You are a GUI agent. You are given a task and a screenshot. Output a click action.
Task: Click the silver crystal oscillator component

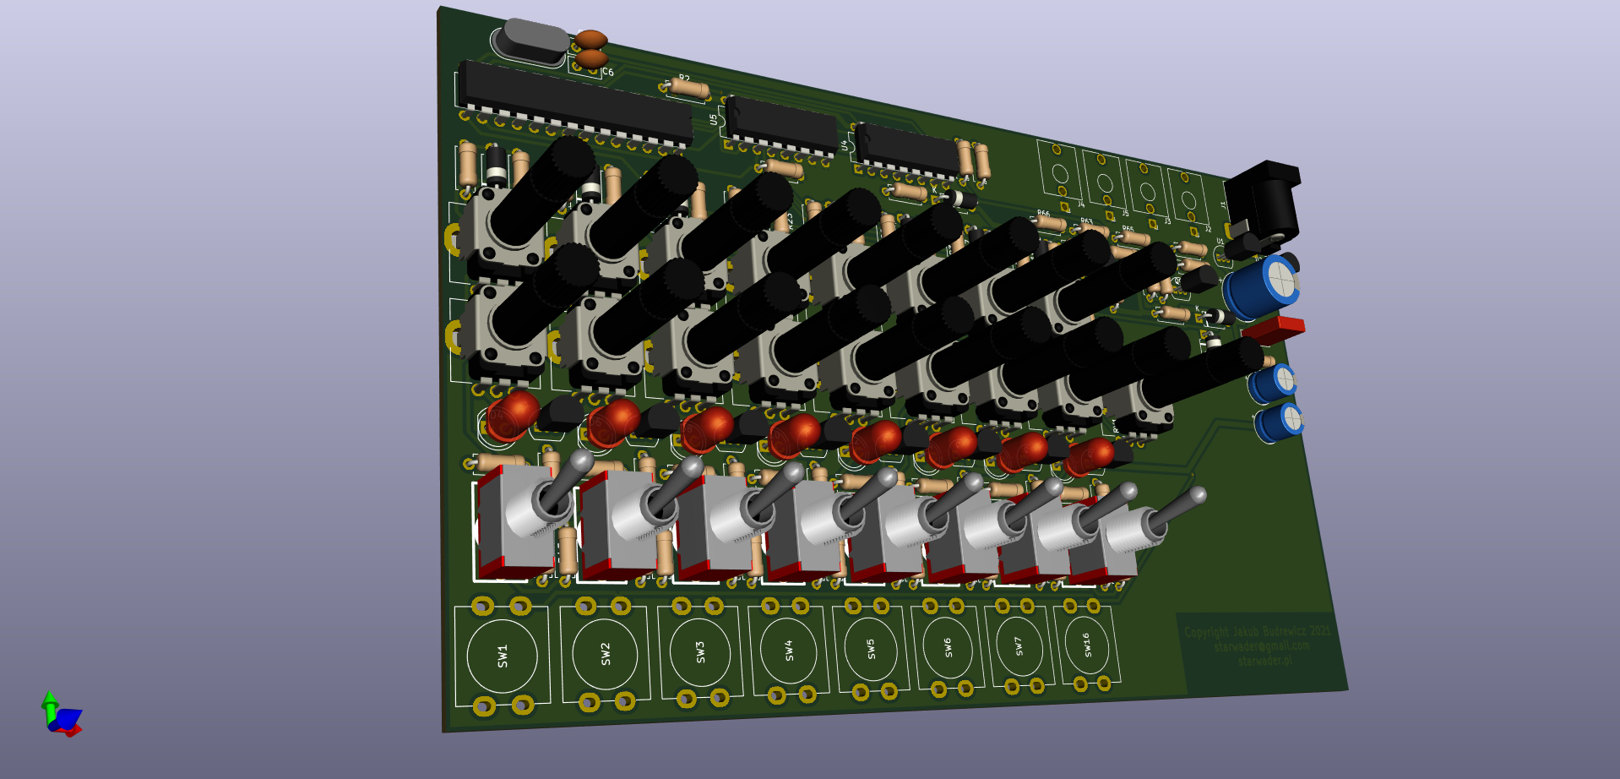(530, 42)
